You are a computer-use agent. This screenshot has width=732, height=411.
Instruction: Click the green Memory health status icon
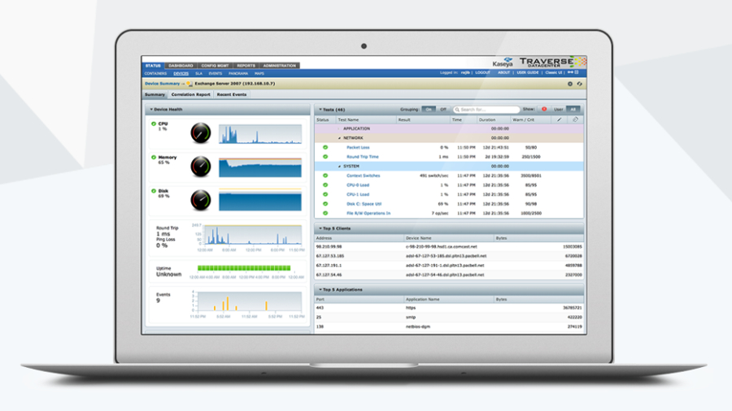(154, 158)
